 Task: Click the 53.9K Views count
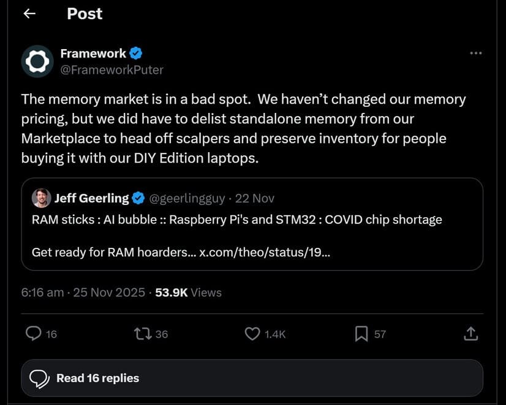[x=188, y=293]
